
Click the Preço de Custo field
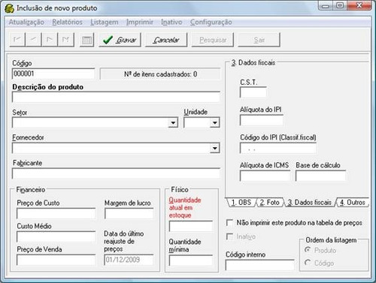[56, 213]
